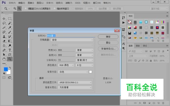Open the width units dropdown

tap(84, 50)
